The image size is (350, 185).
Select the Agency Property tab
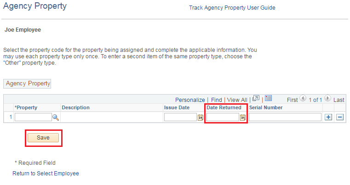(28, 84)
